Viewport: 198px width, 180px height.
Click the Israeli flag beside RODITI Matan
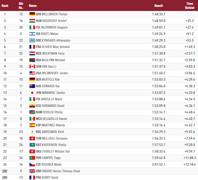pos(32,34)
